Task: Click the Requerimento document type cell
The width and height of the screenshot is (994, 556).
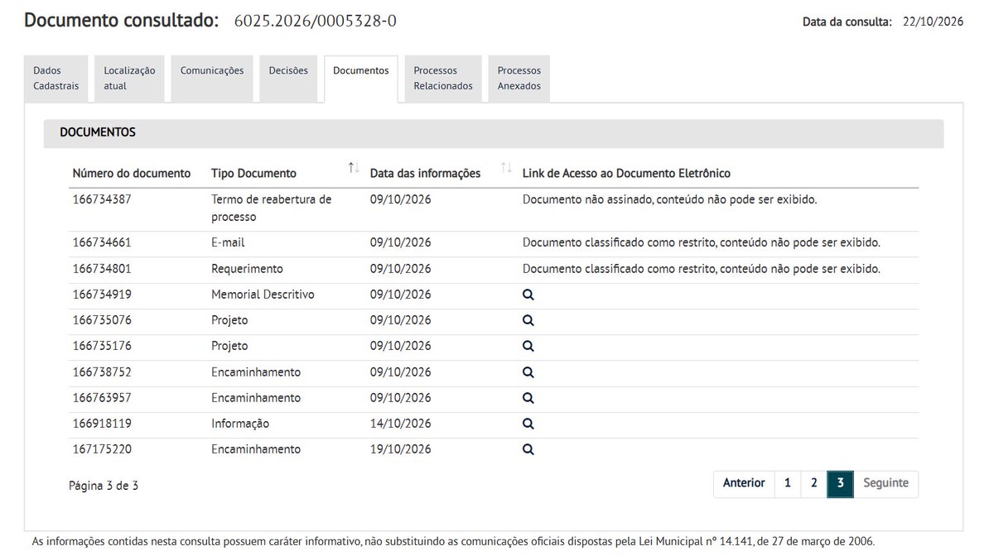Action: [x=247, y=269]
